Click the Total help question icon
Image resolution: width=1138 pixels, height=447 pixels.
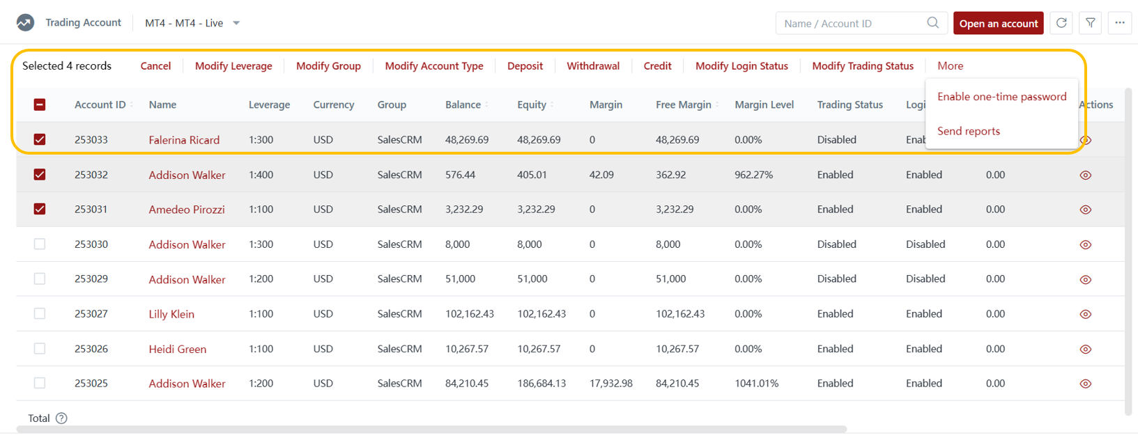point(61,418)
